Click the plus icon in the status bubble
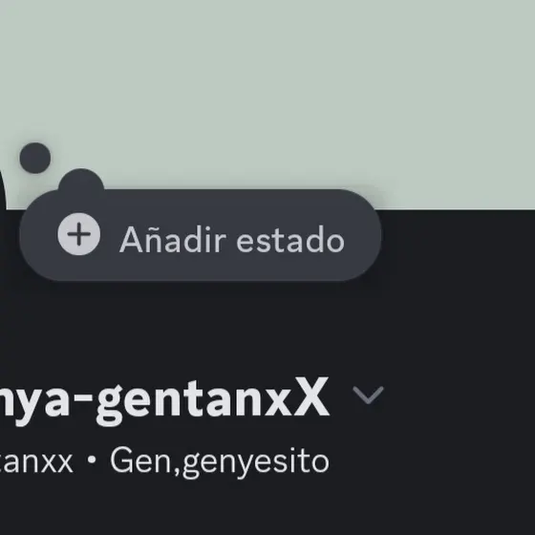The width and height of the screenshot is (535, 535). click(78, 234)
